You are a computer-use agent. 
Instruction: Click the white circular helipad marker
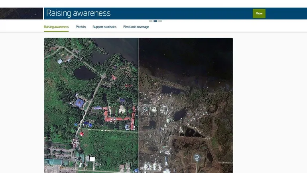point(196,157)
